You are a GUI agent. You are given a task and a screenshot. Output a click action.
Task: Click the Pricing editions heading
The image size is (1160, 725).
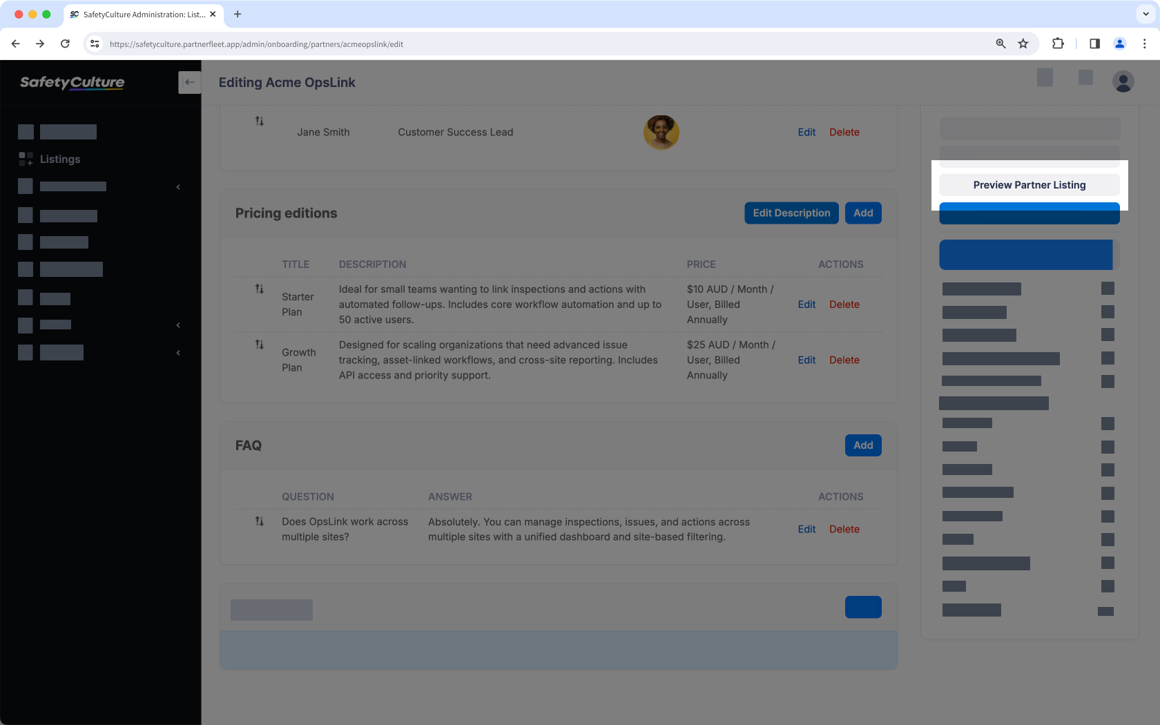click(x=286, y=213)
